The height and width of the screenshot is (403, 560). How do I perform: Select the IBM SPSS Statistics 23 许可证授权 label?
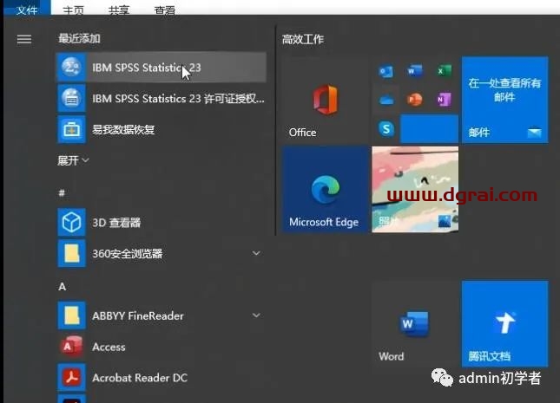[x=178, y=99]
